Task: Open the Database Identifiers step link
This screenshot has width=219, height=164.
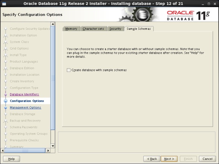Action: [x=24, y=94]
